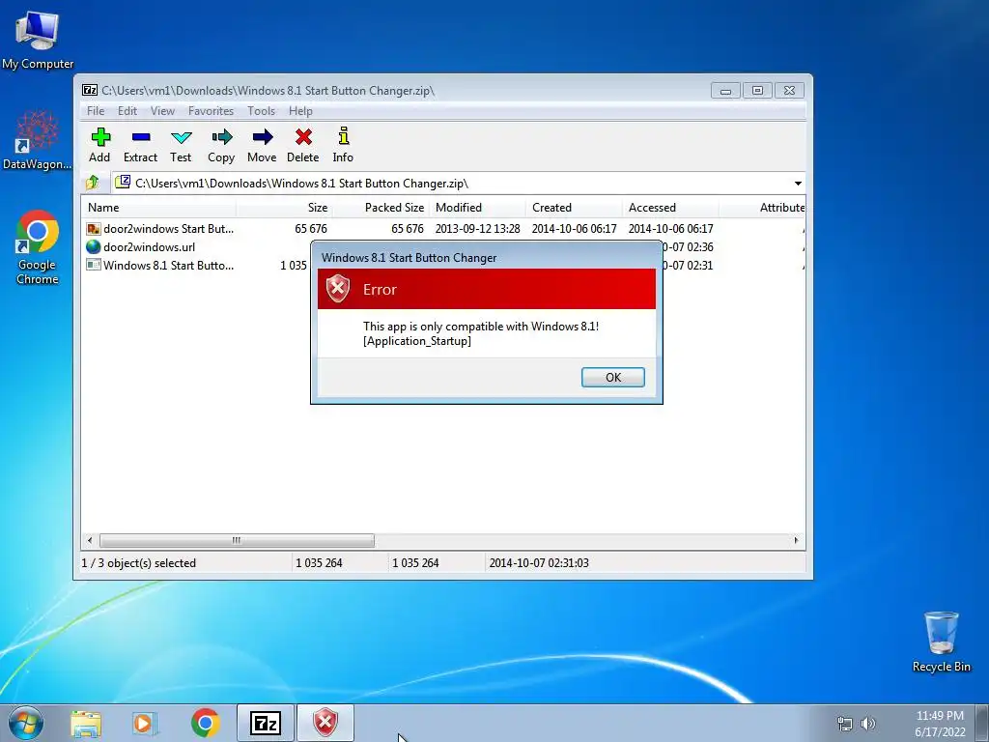Image resolution: width=989 pixels, height=742 pixels.
Task: Click the 7z icon in window title bar
Action: [x=90, y=90]
